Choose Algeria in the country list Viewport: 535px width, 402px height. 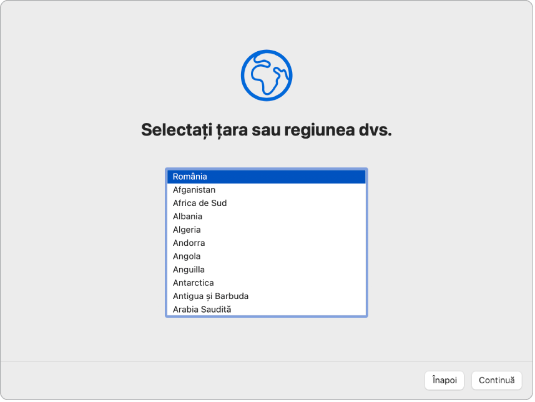coord(267,230)
